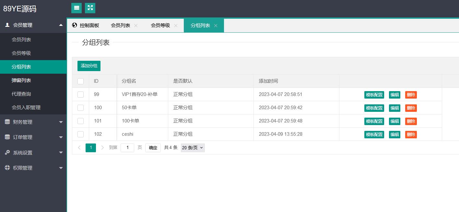Viewport: 459px width, 212px height.
Task: Click the 2023-04-09 13:55:28 timestamp cell
Action: tap(297, 134)
